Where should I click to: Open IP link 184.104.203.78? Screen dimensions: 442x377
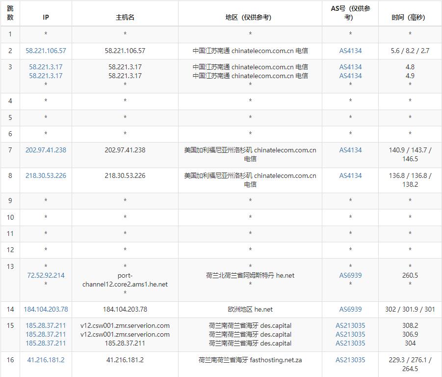(x=46, y=309)
